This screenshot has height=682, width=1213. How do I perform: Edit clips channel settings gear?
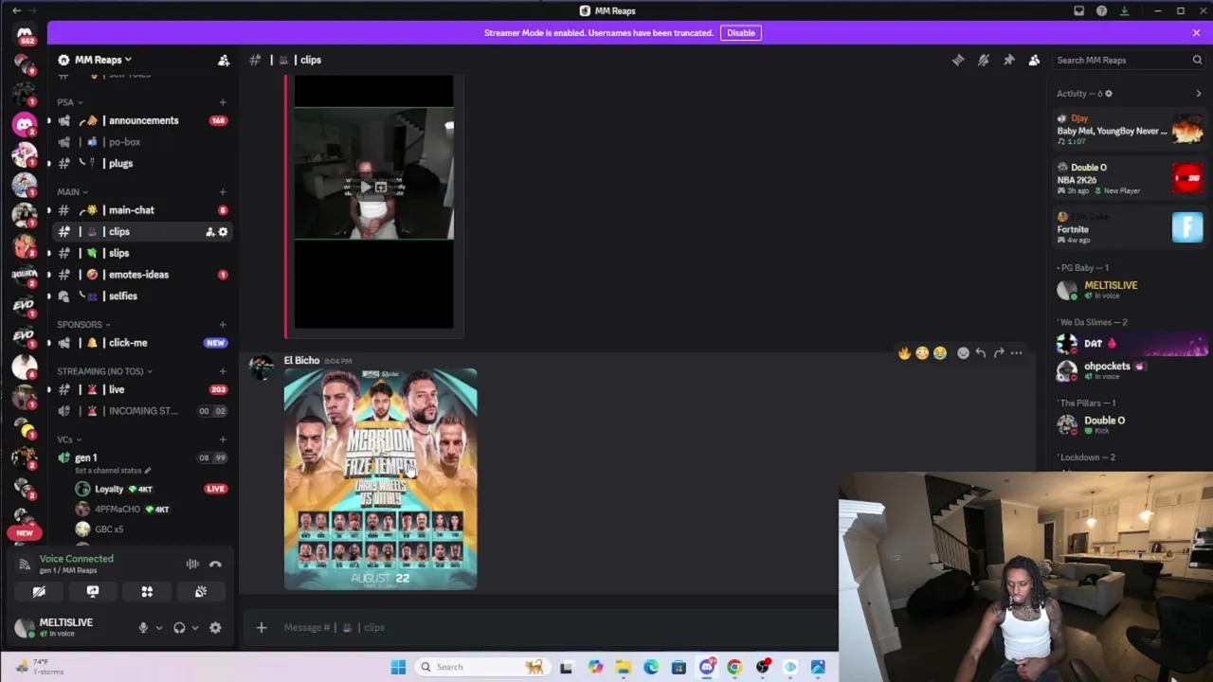[223, 232]
